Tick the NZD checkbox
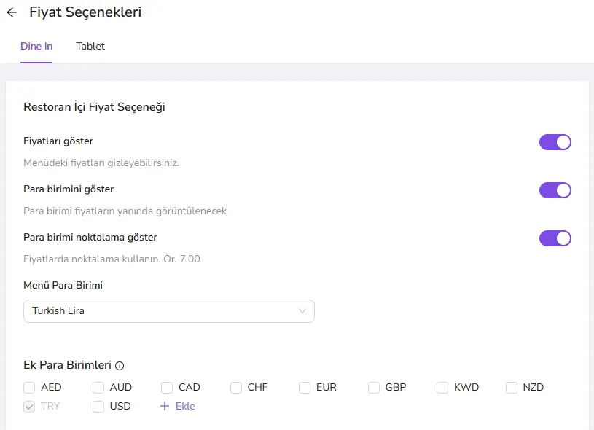Image resolution: width=594 pixels, height=430 pixels. click(x=512, y=388)
